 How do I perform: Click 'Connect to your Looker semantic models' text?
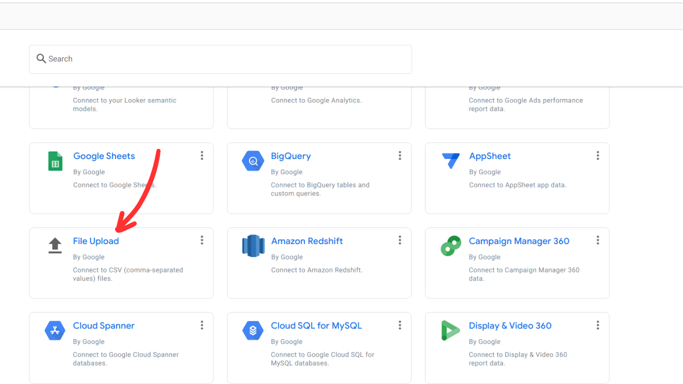pos(124,104)
